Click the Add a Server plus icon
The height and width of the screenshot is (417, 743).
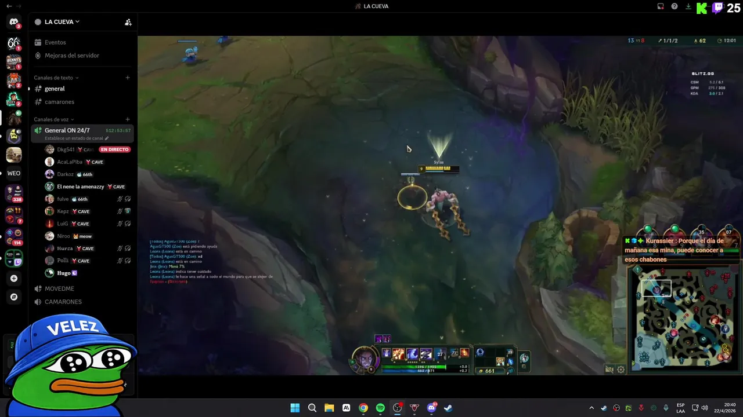pyautogui.click(x=14, y=279)
